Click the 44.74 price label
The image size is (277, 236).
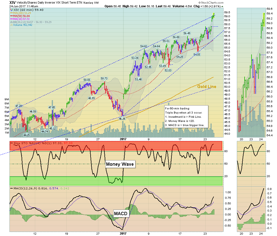(x=45, y=131)
